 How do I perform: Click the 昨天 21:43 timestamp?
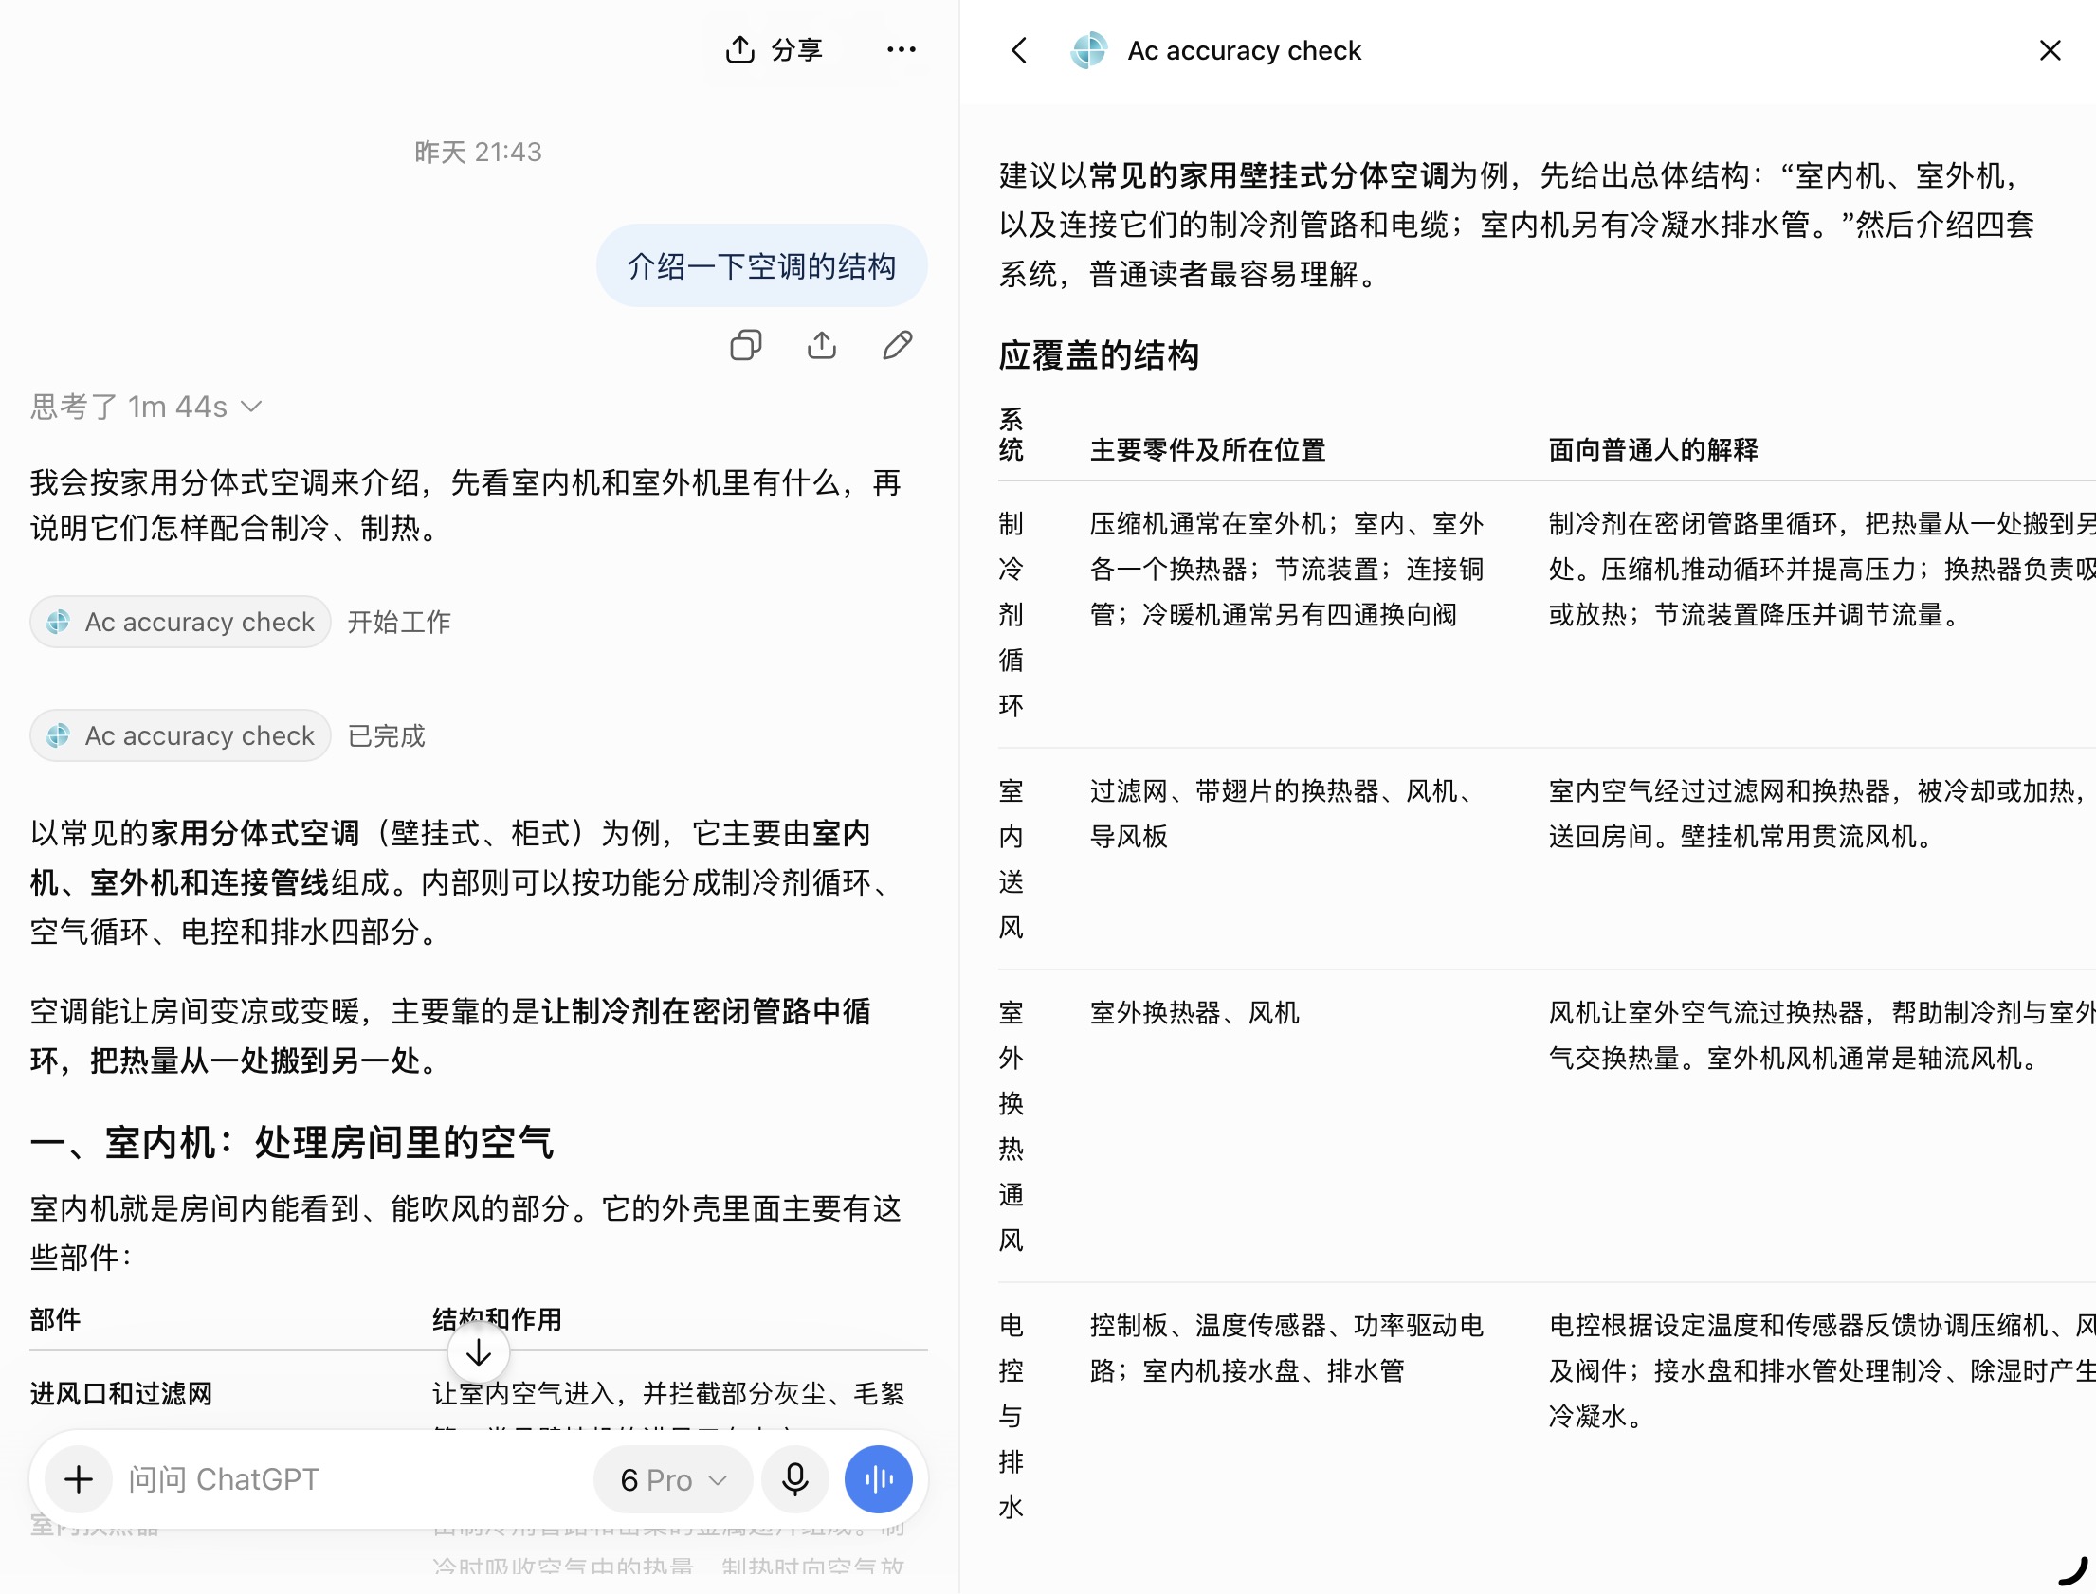click(478, 152)
